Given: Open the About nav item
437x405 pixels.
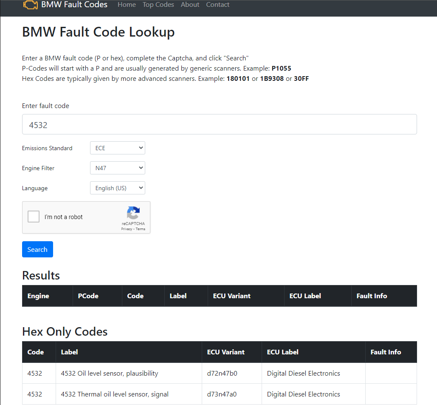Looking at the screenshot, I should point(190,5).
